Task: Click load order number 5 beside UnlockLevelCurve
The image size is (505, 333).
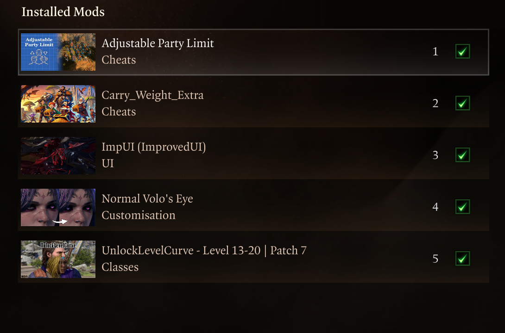Action: 435,259
